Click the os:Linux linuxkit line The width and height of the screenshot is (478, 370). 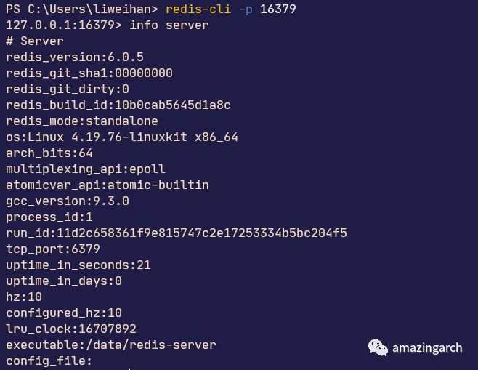pyautogui.click(x=122, y=137)
